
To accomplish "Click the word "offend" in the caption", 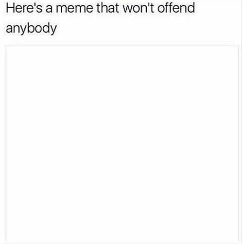I will (x=176, y=8).
